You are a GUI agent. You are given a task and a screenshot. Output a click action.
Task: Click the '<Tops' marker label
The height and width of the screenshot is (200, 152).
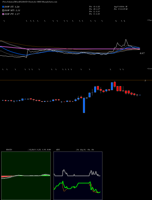coord(150,20)
